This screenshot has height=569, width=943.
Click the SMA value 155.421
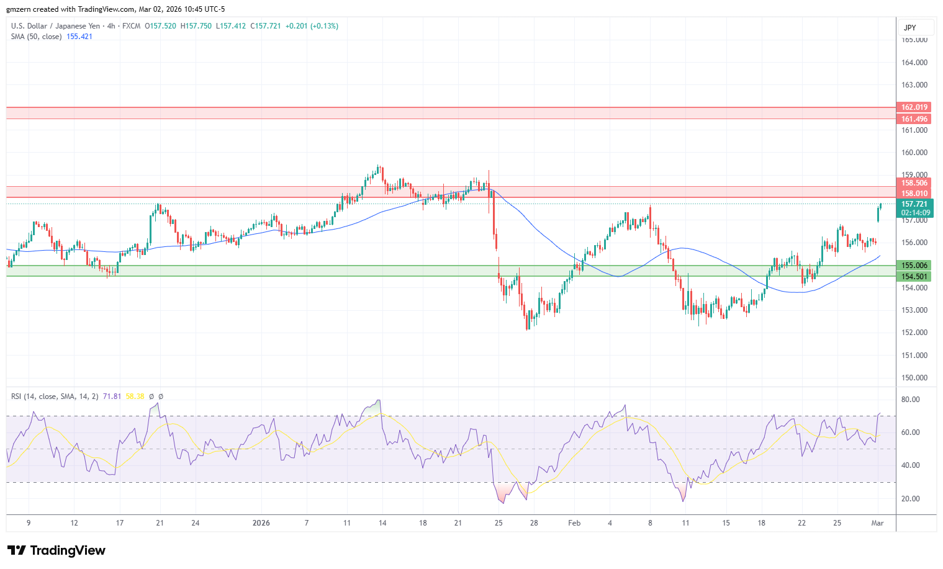[79, 37]
